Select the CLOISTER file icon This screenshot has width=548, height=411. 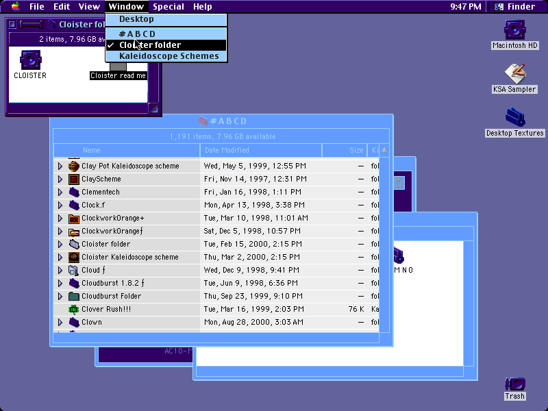click(x=30, y=60)
